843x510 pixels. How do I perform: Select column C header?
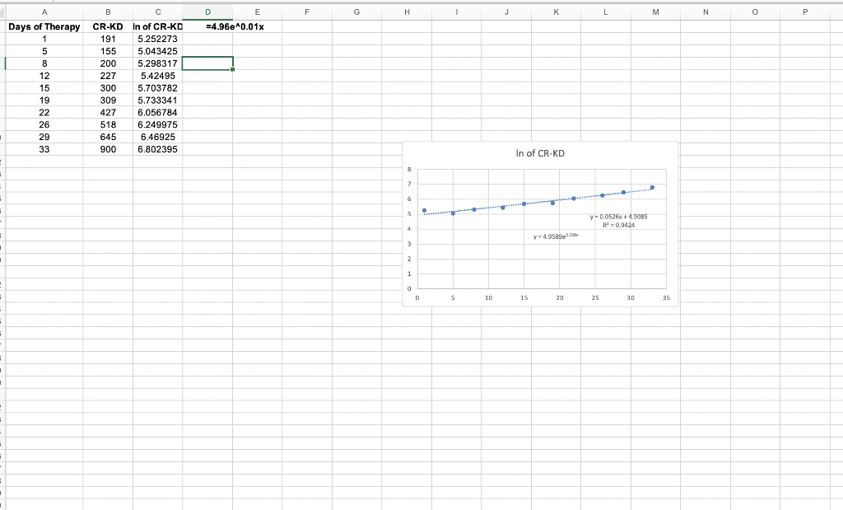tap(157, 12)
